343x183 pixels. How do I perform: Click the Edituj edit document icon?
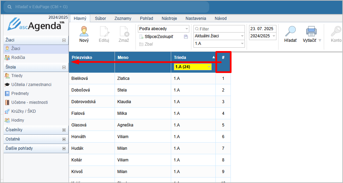click(104, 31)
